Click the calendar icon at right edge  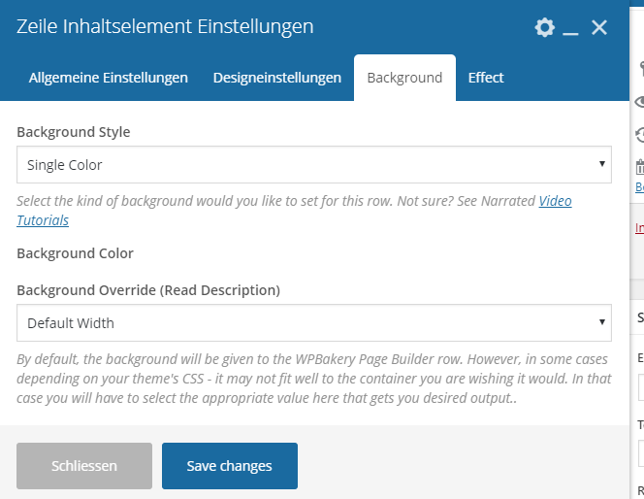(x=639, y=166)
